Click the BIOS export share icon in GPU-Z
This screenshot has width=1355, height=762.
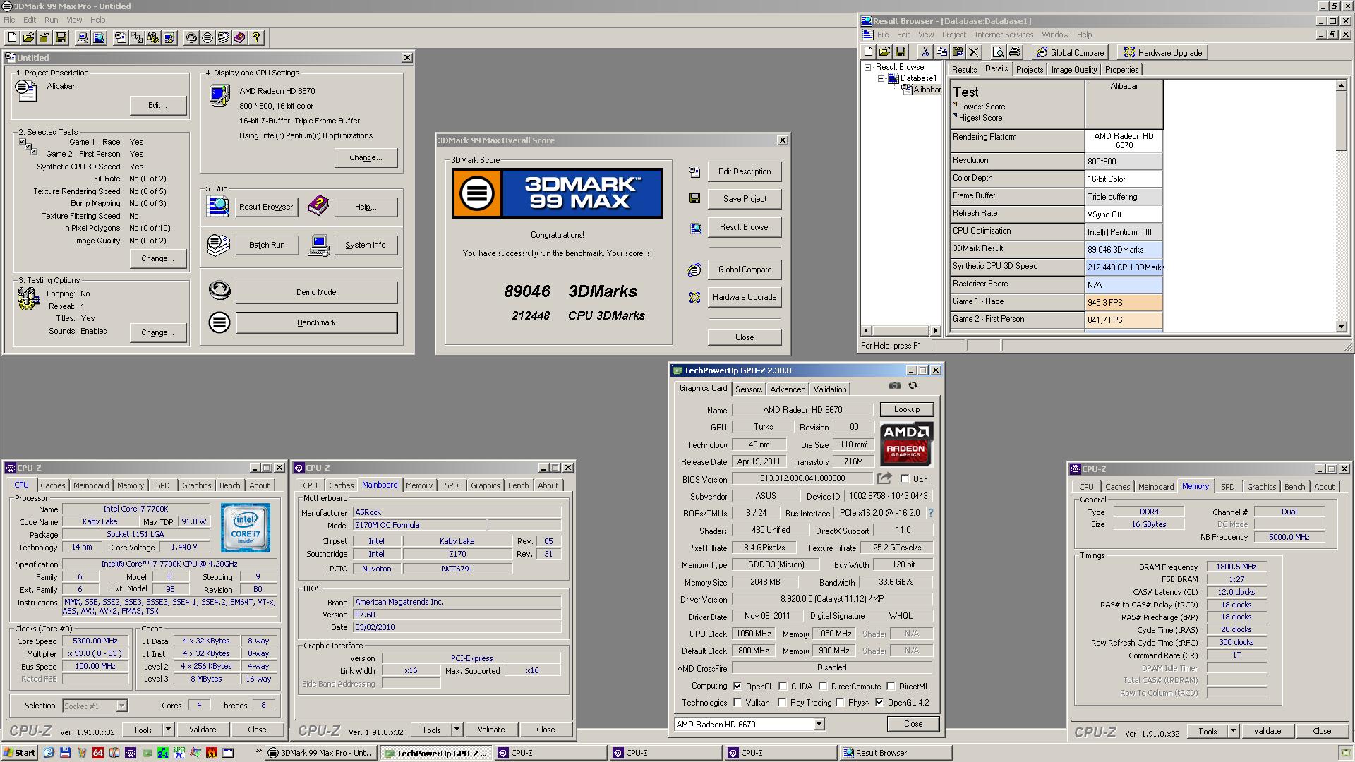884,478
